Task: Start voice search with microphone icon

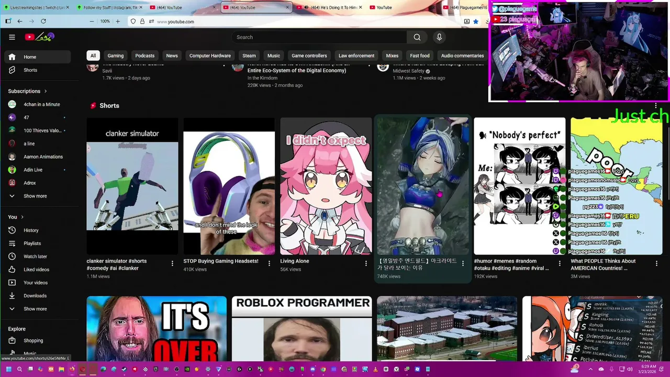Action: coord(439,37)
